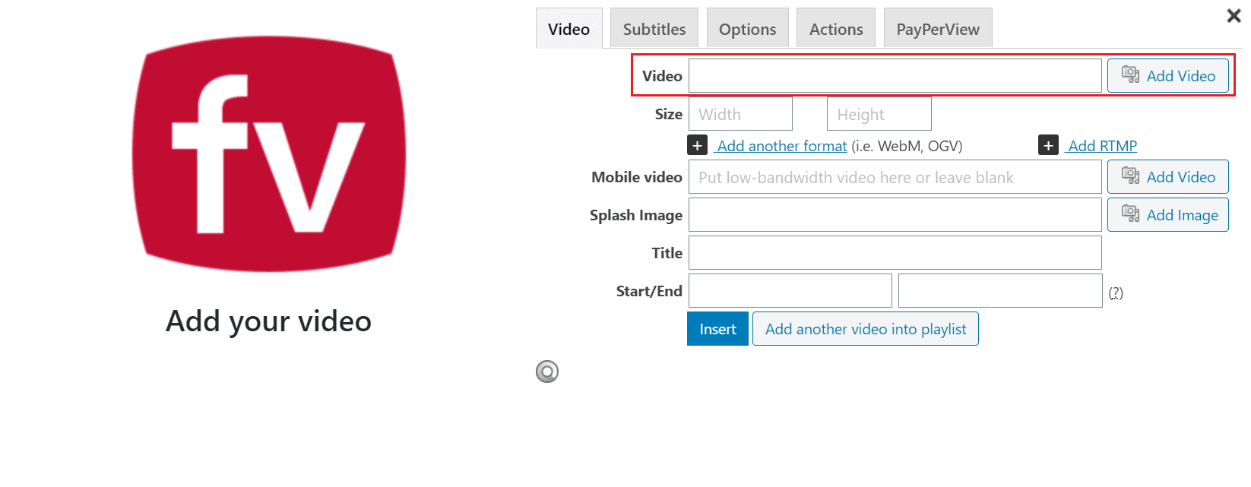
Task: Click the FV player logo preview
Action: [x=269, y=153]
